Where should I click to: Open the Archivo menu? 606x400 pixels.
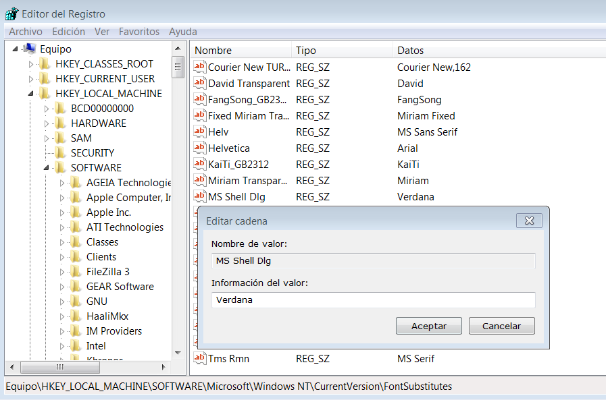(x=26, y=32)
